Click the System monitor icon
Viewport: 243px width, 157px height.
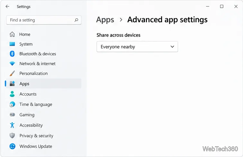(12, 44)
